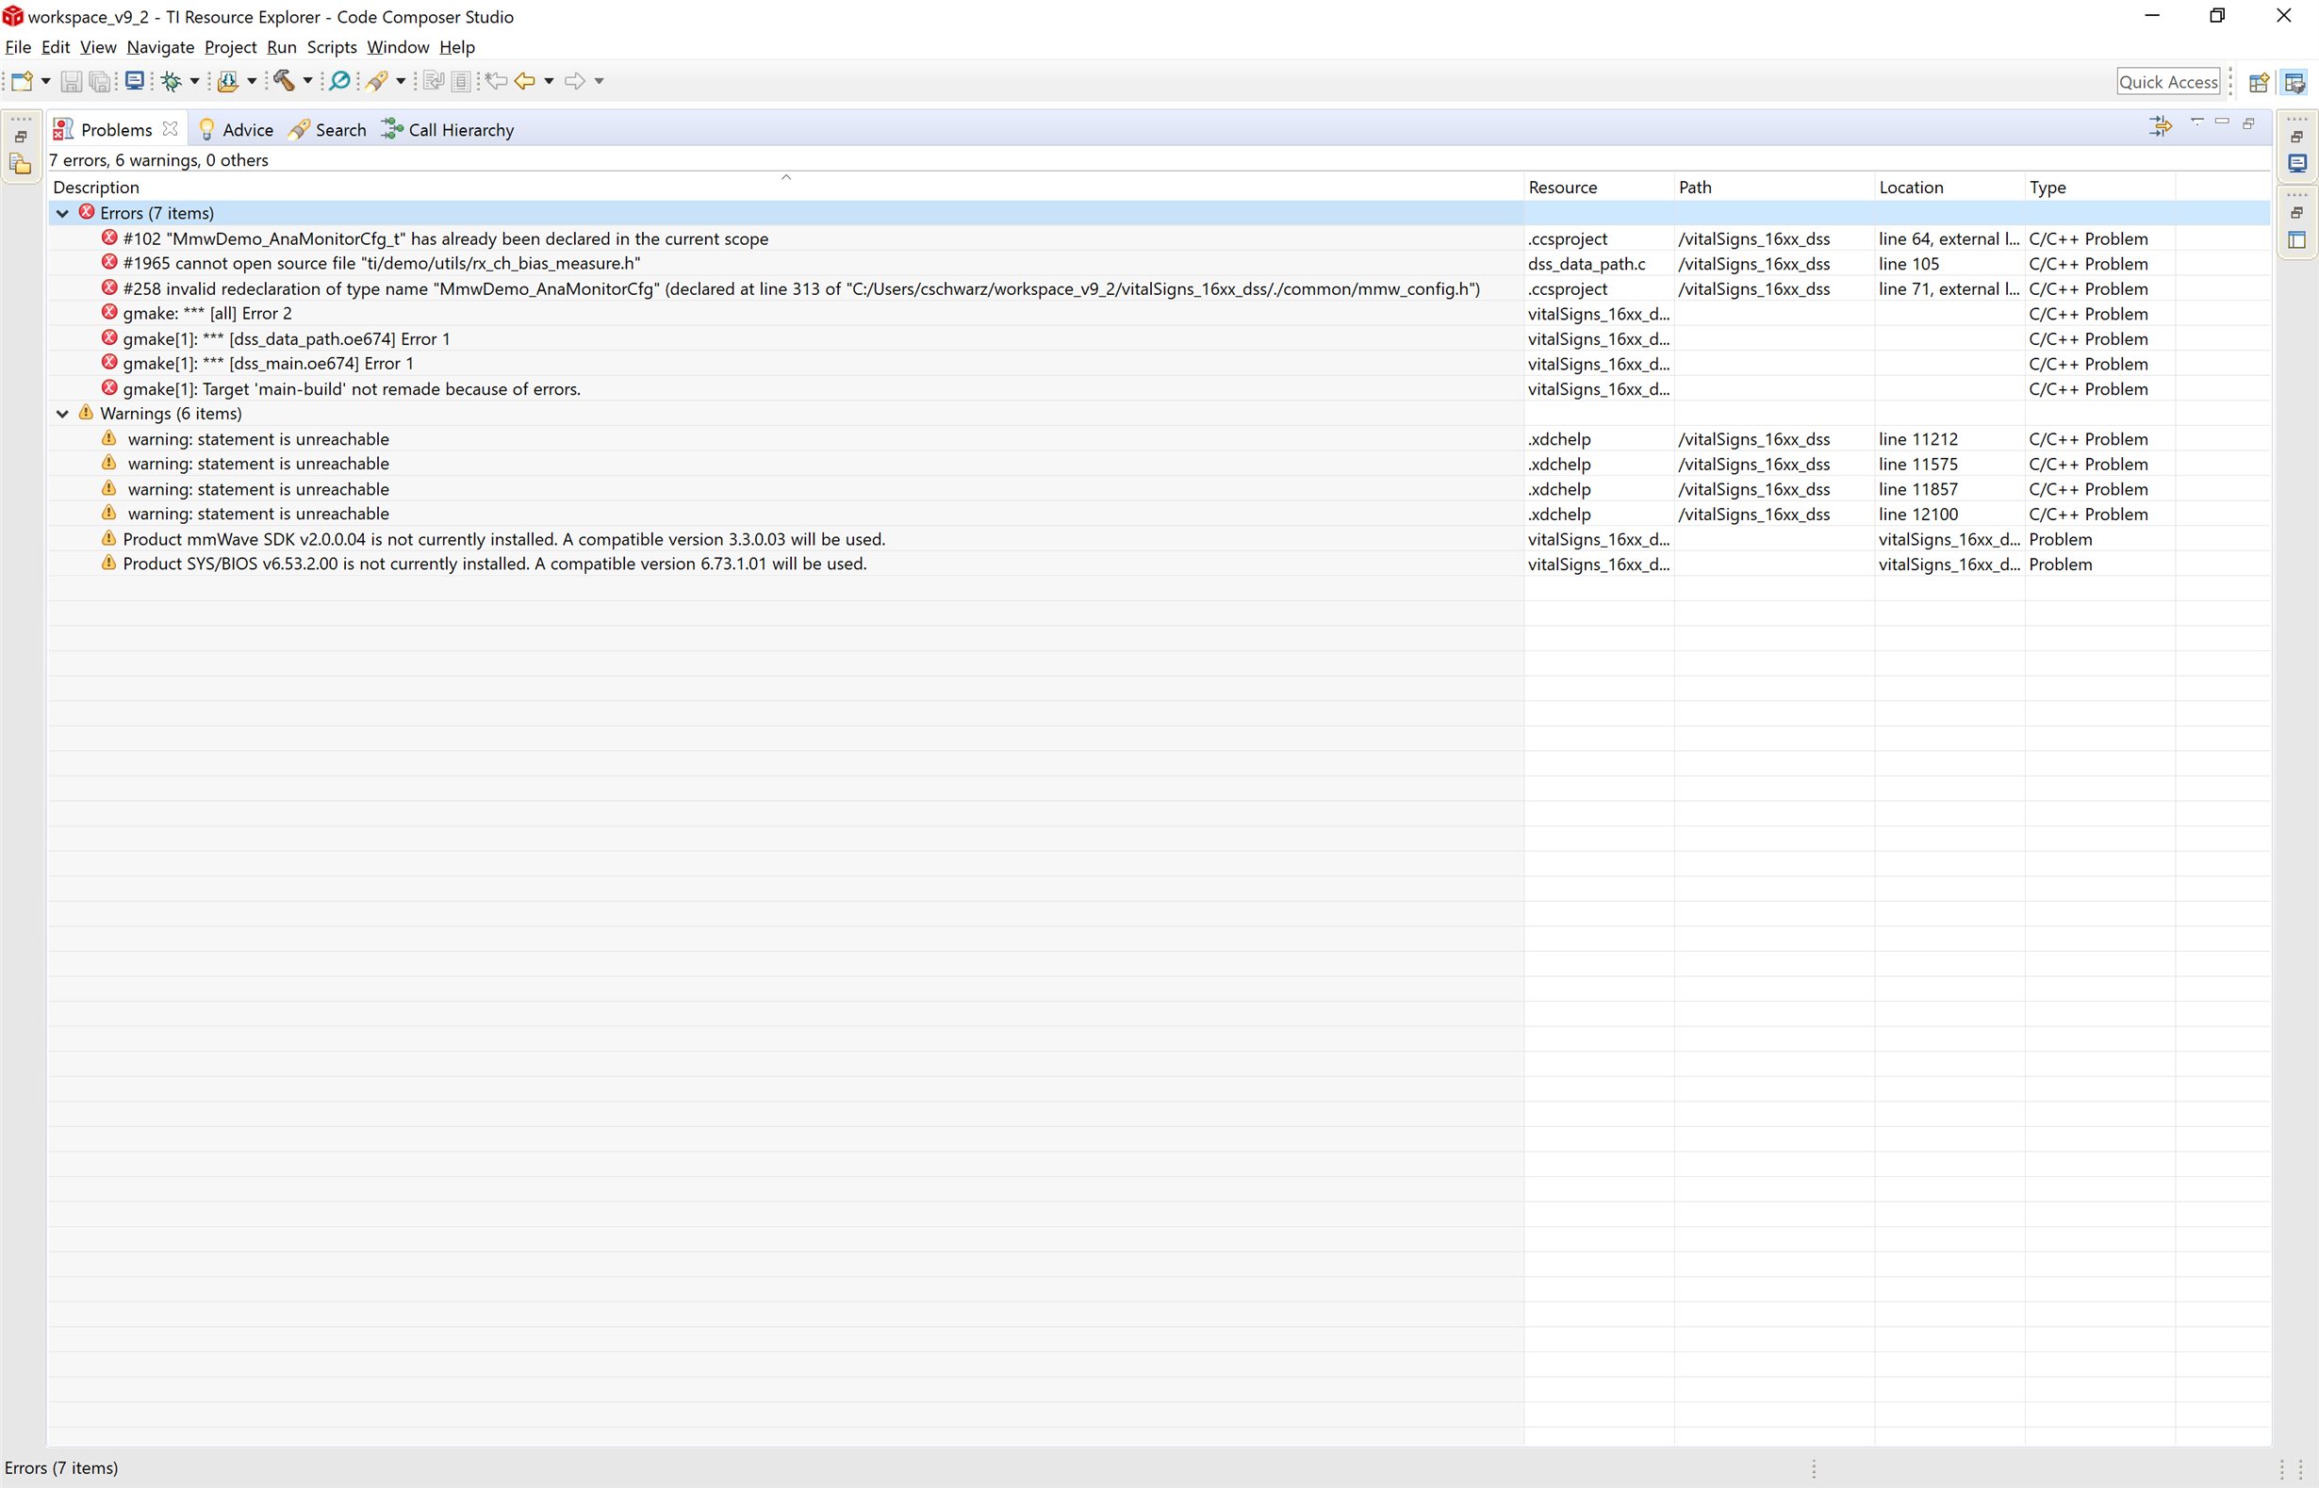This screenshot has width=2319, height=1488.
Task: Click Focus on Active Task icon in Problems view
Action: (x=2161, y=125)
